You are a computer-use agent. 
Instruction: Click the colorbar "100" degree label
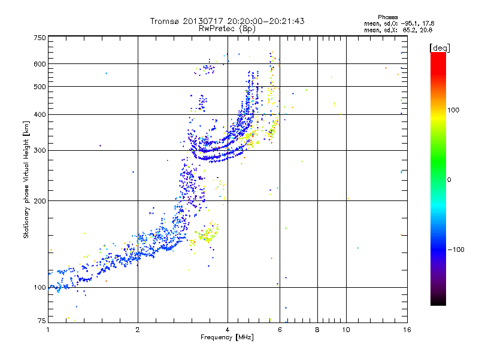click(x=453, y=110)
